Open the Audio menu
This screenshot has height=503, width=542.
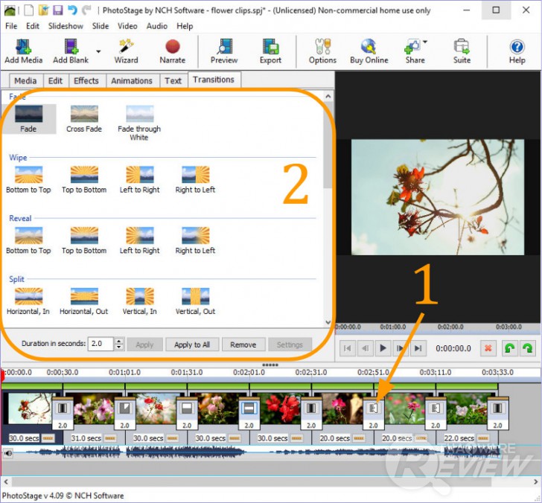156,26
